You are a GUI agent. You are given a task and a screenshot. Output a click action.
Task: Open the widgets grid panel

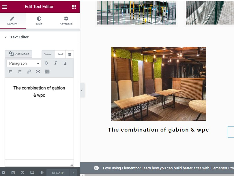pos(74,7)
